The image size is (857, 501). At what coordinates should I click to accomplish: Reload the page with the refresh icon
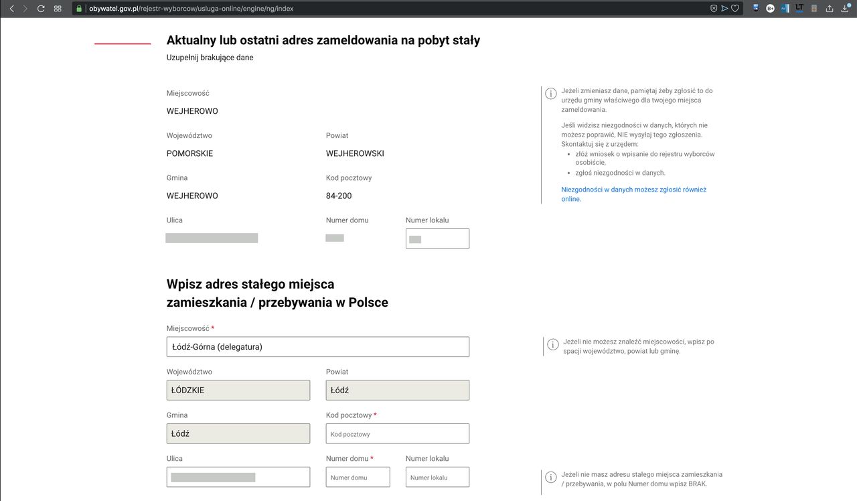pyautogui.click(x=41, y=9)
